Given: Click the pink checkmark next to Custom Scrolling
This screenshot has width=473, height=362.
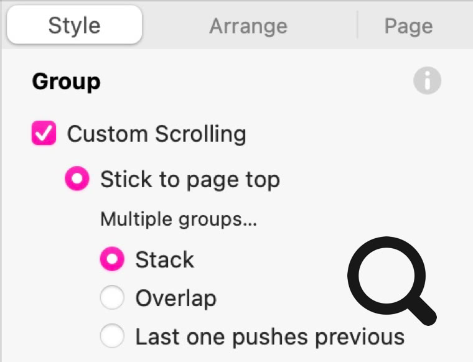Looking at the screenshot, I should 44,134.
